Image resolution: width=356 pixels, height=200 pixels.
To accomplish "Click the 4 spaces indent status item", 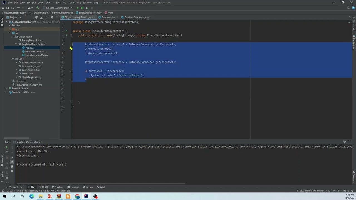I will (x=345, y=191).
